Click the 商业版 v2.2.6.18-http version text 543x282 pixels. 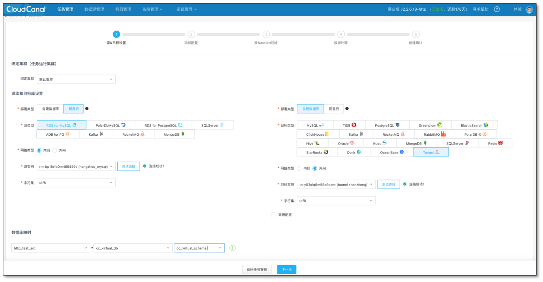(x=407, y=9)
